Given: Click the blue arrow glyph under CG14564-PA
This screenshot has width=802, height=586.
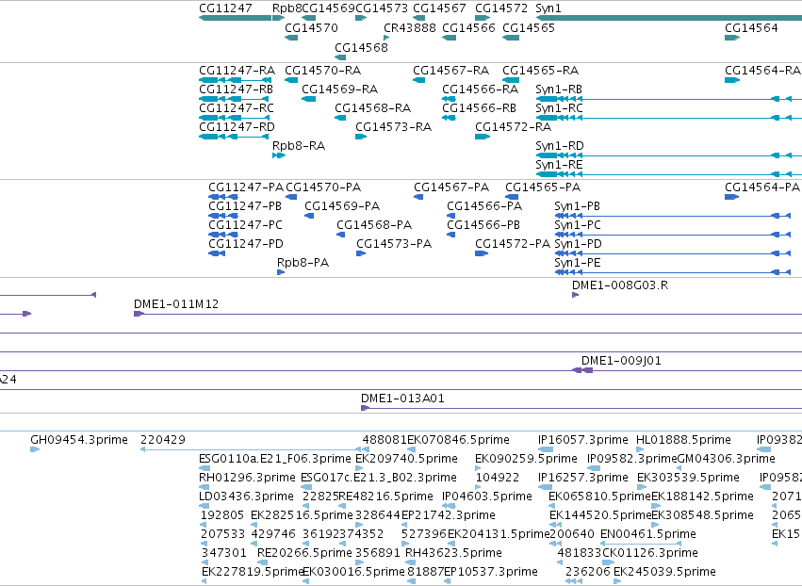Looking at the screenshot, I should [731, 197].
